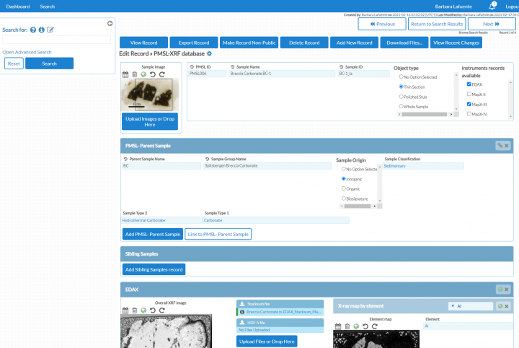
Task: Click calendar icon under Sample Image
Action: pyautogui.click(x=125, y=74)
